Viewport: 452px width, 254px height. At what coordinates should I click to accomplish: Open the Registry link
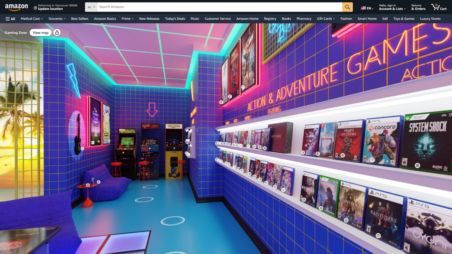click(270, 19)
